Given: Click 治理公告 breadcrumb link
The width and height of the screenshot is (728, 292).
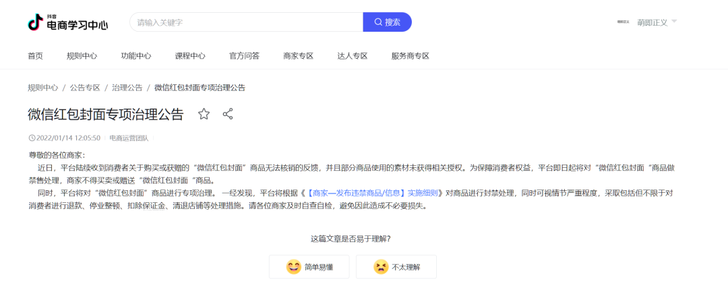Looking at the screenshot, I should pyautogui.click(x=127, y=88).
